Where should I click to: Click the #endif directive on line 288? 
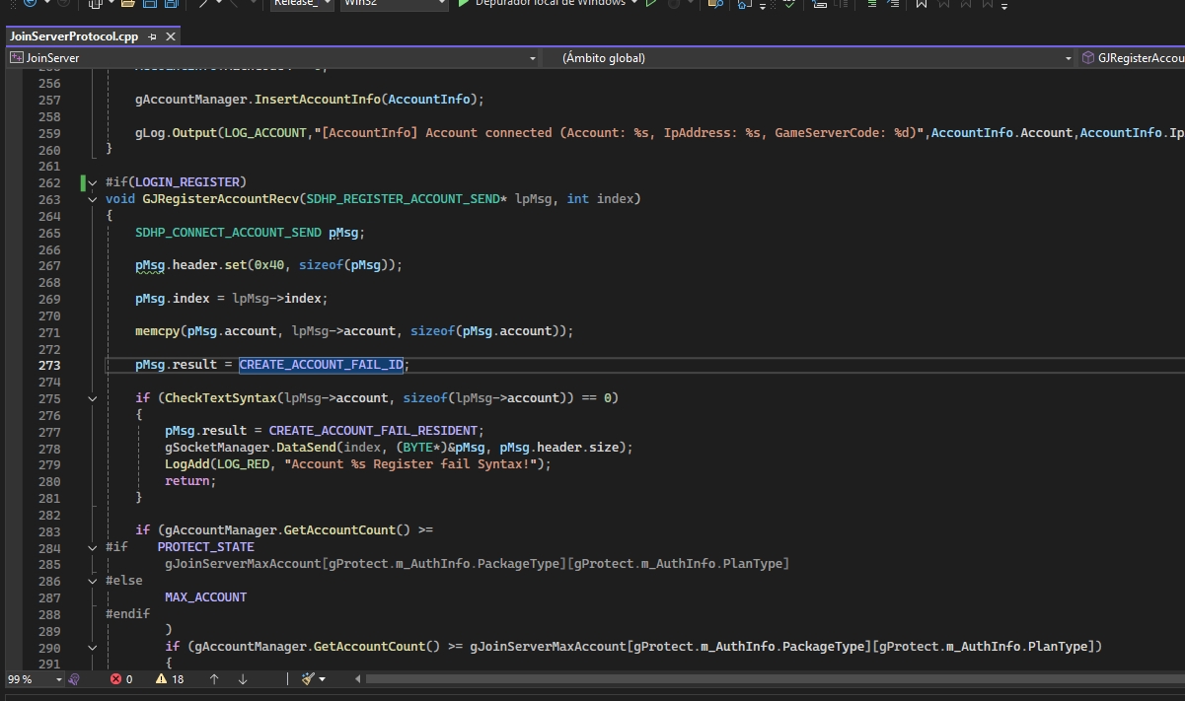point(128,613)
